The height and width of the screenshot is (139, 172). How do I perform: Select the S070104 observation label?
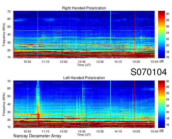[149, 72]
